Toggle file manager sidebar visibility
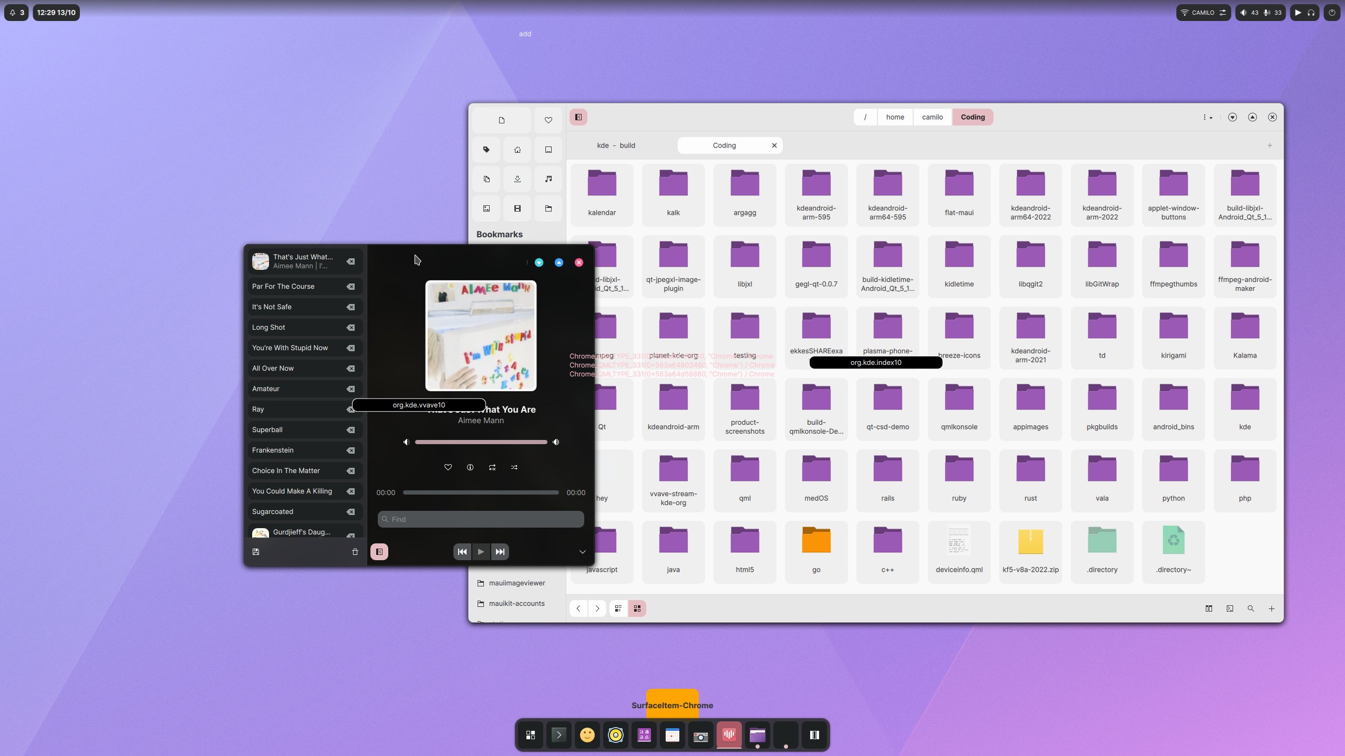This screenshot has width=1345, height=756. [x=578, y=117]
